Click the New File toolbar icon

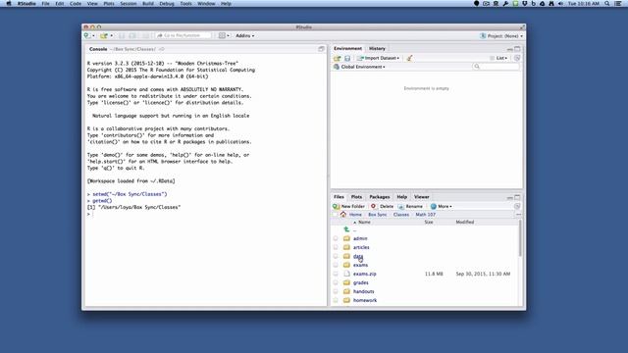[x=87, y=35]
